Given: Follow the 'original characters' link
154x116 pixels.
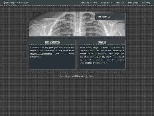Looking at the screenshot, I should (41, 54).
